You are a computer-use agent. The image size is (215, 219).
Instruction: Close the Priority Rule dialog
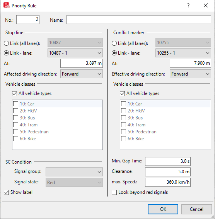point(206,5)
